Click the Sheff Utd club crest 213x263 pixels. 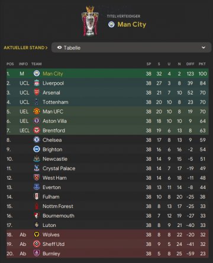click(x=37, y=244)
